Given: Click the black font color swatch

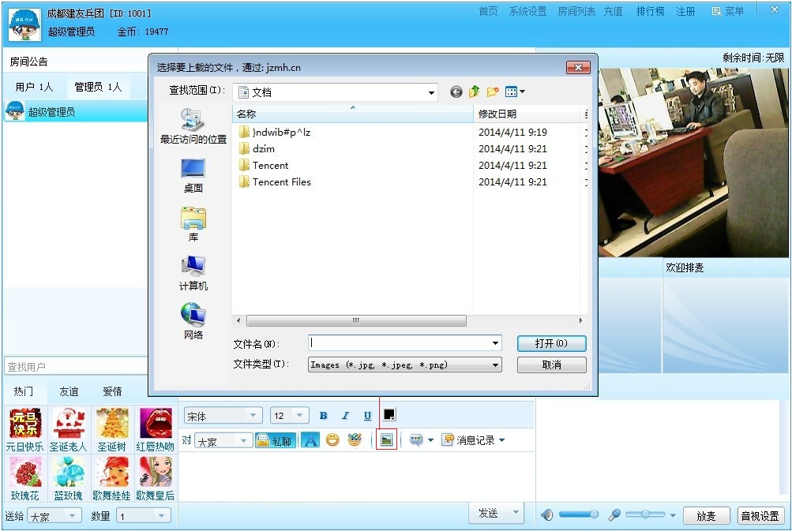Looking at the screenshot, I should click(x=389, y=415).
